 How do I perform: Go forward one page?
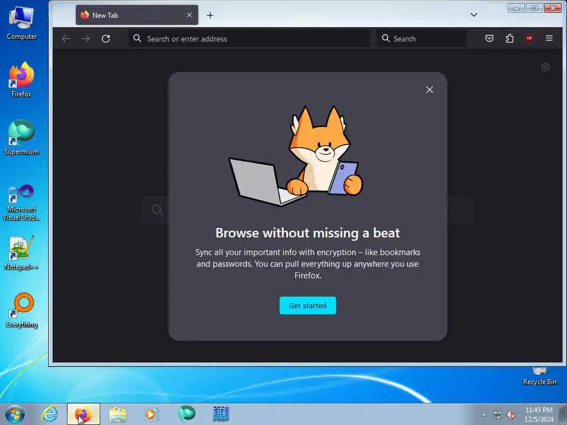pyautogui.click(x=86, y=39)
